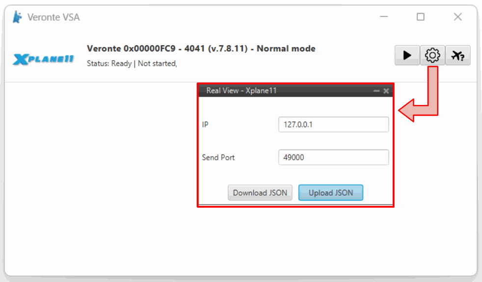Click the Veronte 0x00000FC9 device title text
This screenshot has width=482, height=282.
coord(201,49)
